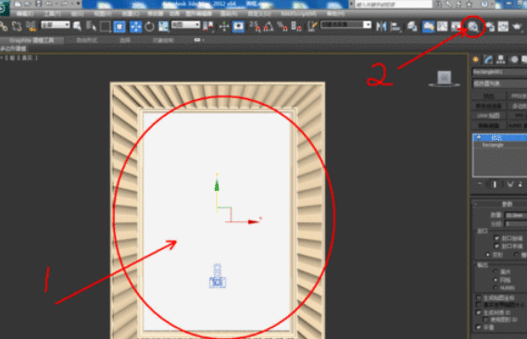
Task: Click the Save File quick access icon
Action: click(x=39, y=4)
